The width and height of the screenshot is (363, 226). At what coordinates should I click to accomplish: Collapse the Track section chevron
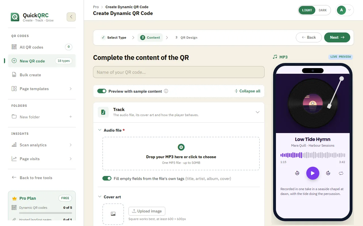pyautogui.click(x=258, y=112)
